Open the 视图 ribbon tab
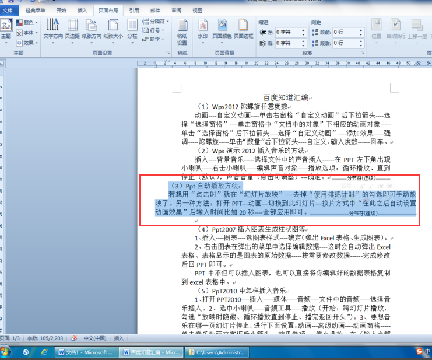432x360 pixels. 197,11
